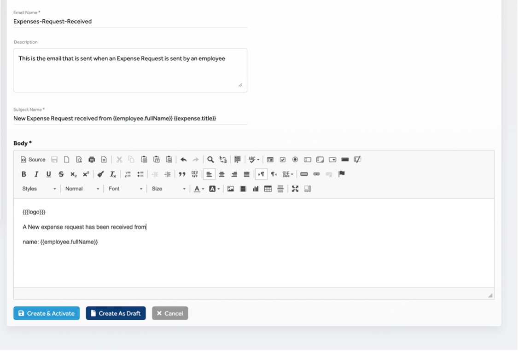Insert a checkbox form element
The width and height of the screenshot is (519, 351).
(283, 160)
